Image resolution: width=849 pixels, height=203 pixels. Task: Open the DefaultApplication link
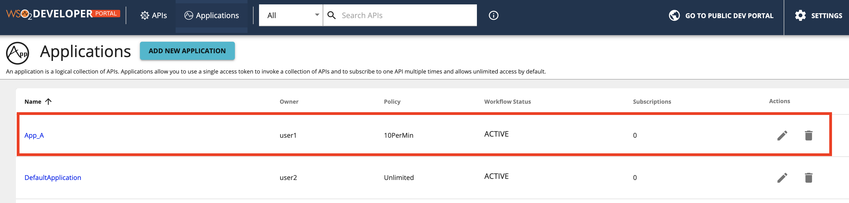(x=53, y=177)
